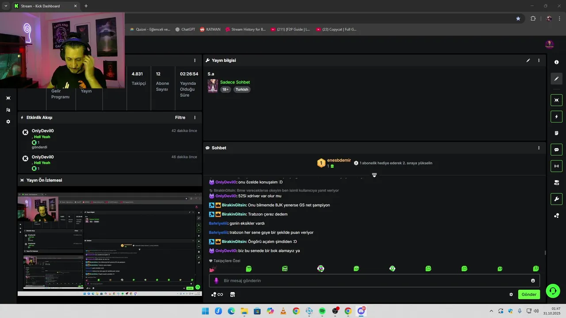The image size is (566, 318).
Task: Click the Filtre button in Etkinlik Akışı
Action: click(x=180, y=117)
